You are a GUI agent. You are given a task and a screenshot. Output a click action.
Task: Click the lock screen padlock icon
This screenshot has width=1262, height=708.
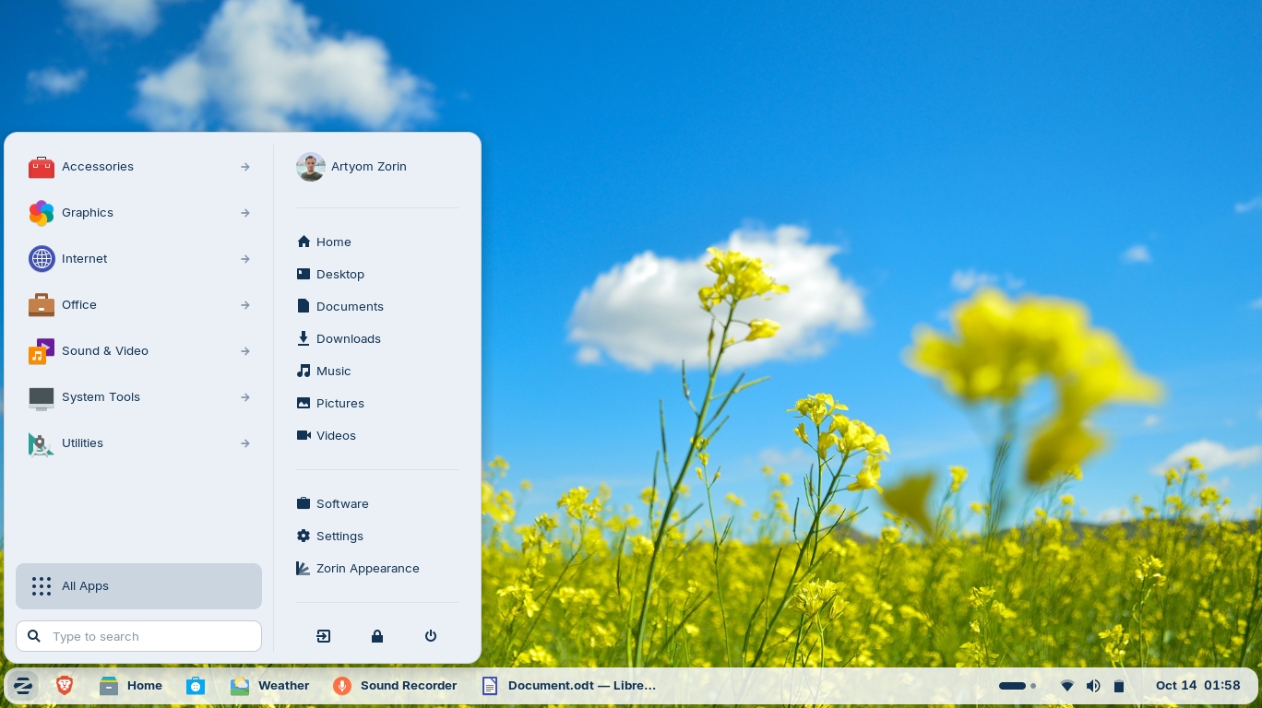(376, 636)
